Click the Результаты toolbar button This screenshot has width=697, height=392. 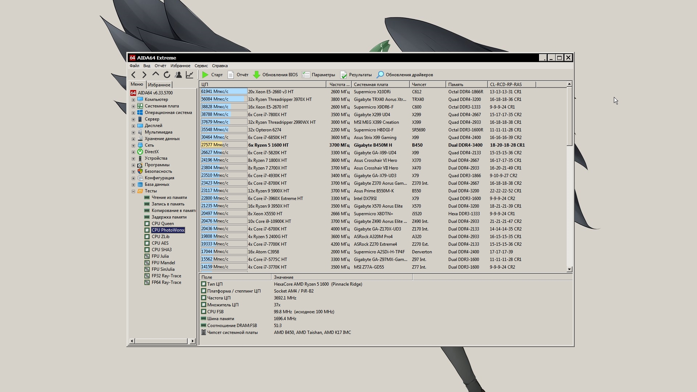(356, 75)
